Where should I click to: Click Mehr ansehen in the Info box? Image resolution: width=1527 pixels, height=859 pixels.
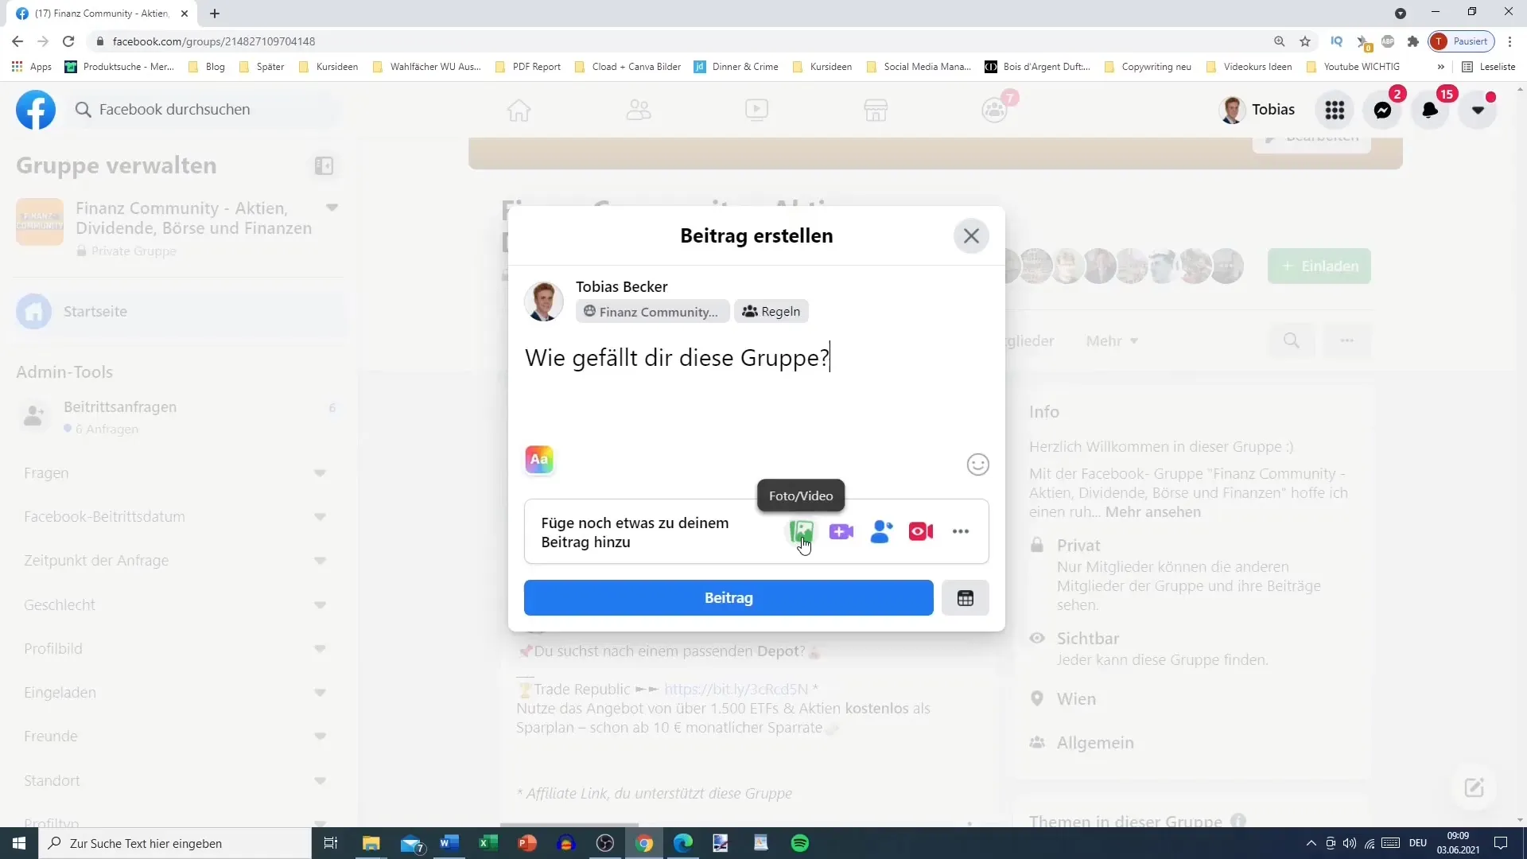(1153, 512)
